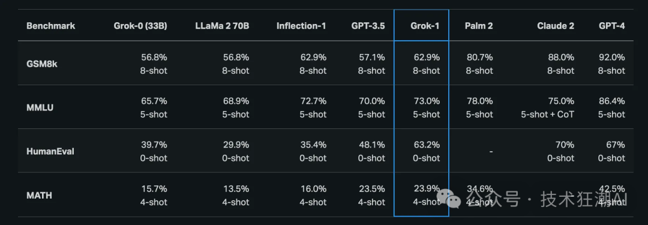648x225 pixels.
Task: Select the Palm 2 column header
Action: 478,26
